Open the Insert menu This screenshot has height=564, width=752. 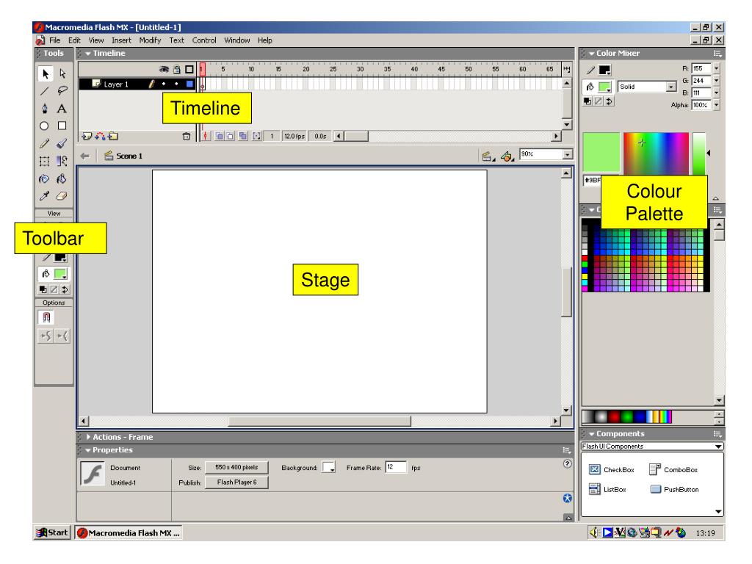coord(121,40)
